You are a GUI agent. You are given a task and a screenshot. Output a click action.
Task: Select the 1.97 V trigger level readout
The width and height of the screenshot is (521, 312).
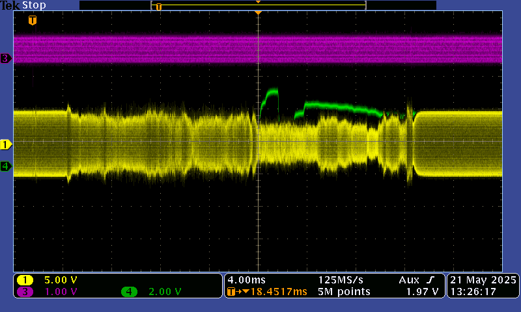pyautogui.click(x=425, y=292)
